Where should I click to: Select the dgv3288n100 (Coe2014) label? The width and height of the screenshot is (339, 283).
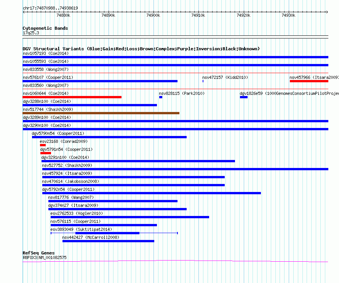47,101
